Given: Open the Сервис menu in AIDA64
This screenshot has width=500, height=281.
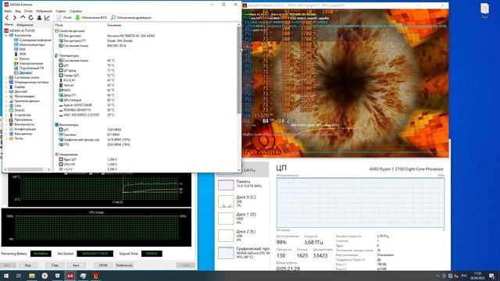Looking at the screenshot, I should pyautogui.click(x=61, y=11).
